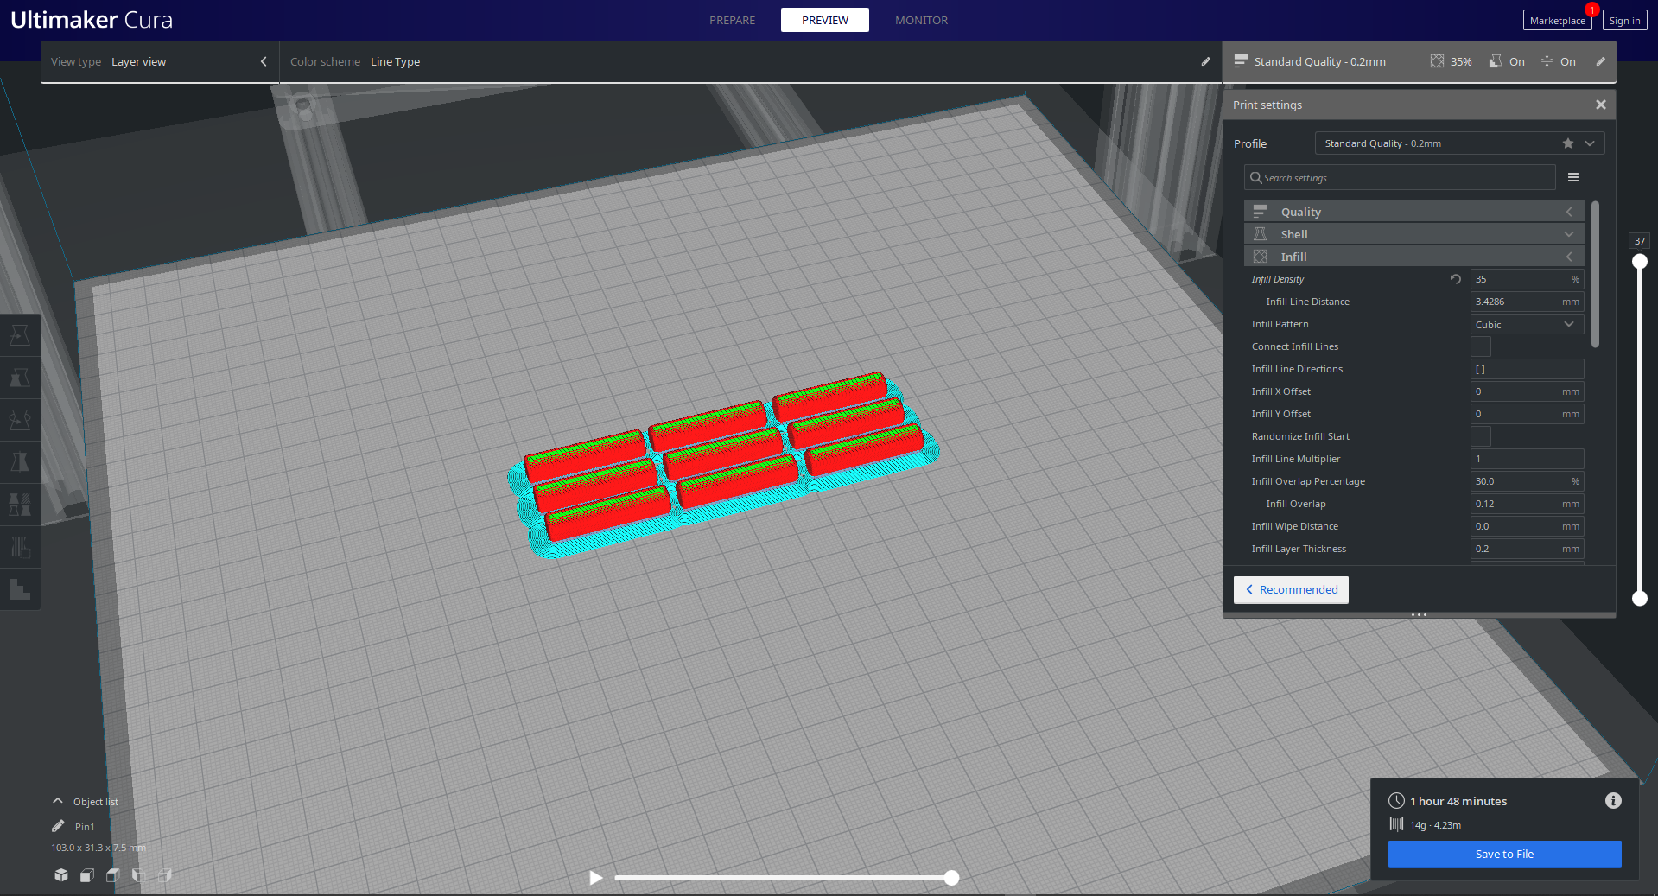1658x896 pixels.
Task: Click the Infill Density value field
Action: tap(1527, 279)
